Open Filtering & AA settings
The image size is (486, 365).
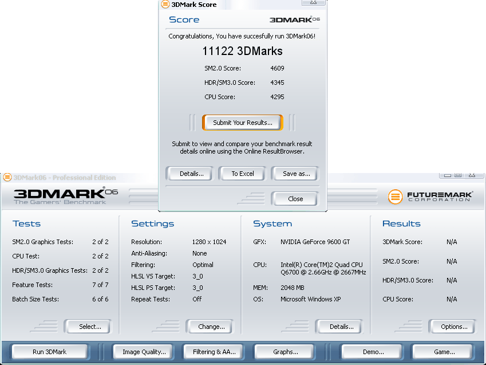point(214,352)
